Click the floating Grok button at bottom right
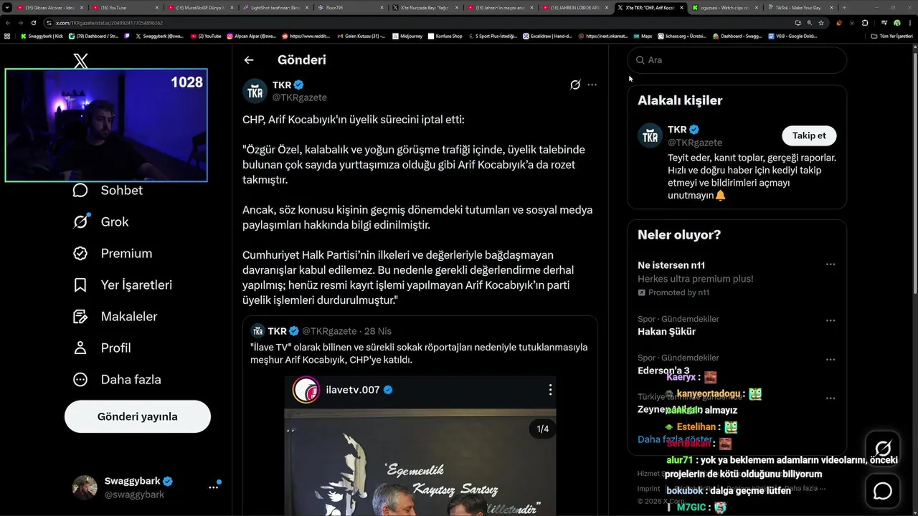This screenshot has height=516, width=918. click(x=883, y=449)
